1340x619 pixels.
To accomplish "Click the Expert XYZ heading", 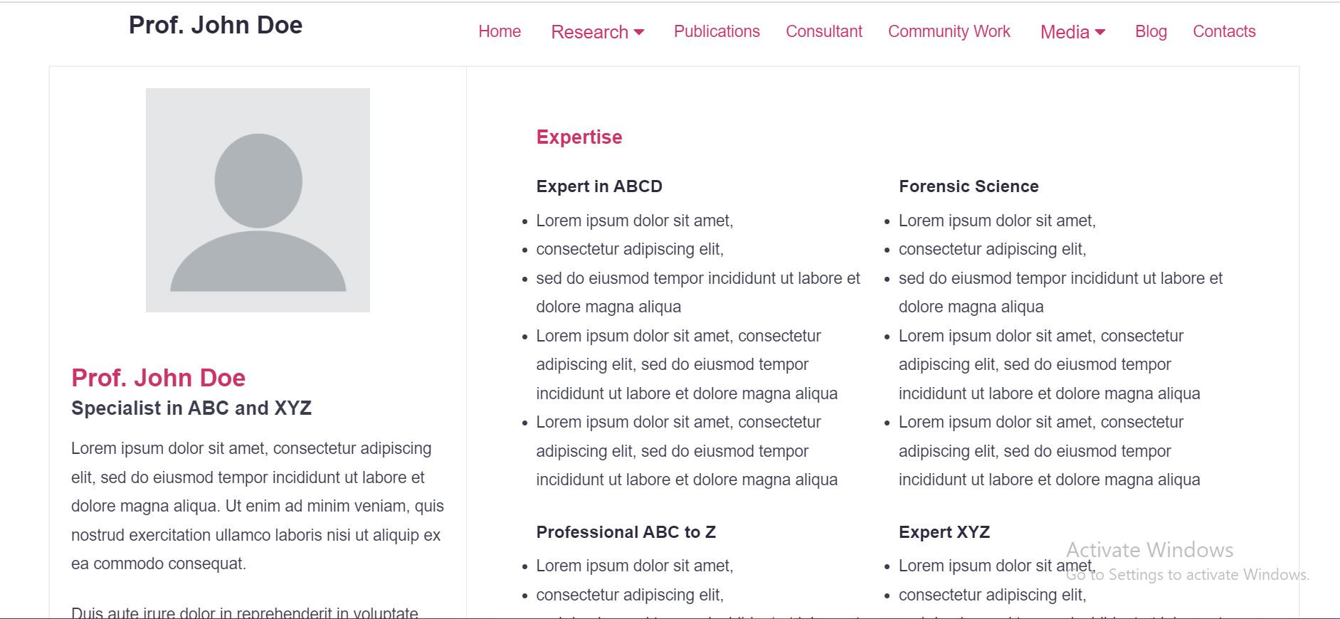I will [x=944, y=532].
